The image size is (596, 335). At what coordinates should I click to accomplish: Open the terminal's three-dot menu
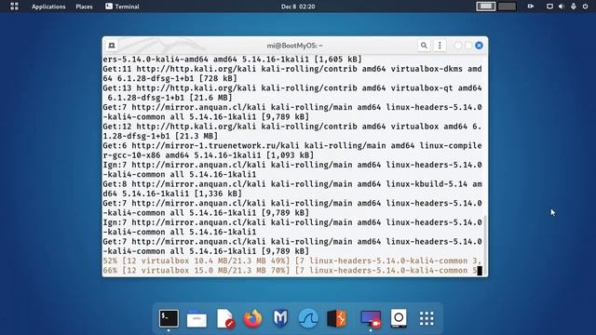coord(440,46)
